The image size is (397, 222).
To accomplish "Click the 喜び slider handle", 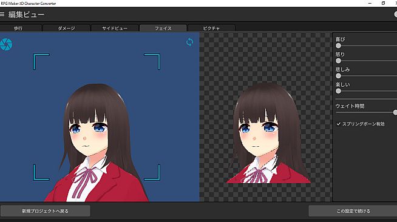I will (338, 45).
